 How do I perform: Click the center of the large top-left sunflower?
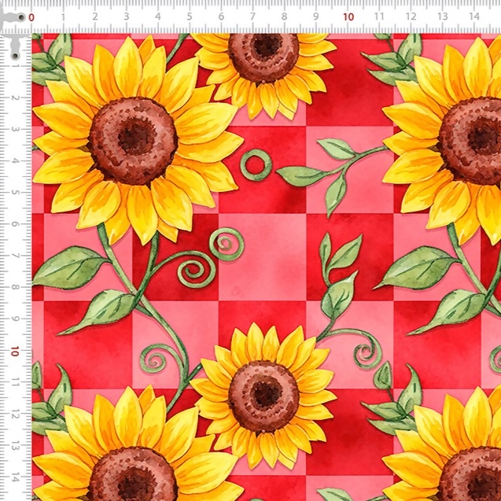point(133,140)
